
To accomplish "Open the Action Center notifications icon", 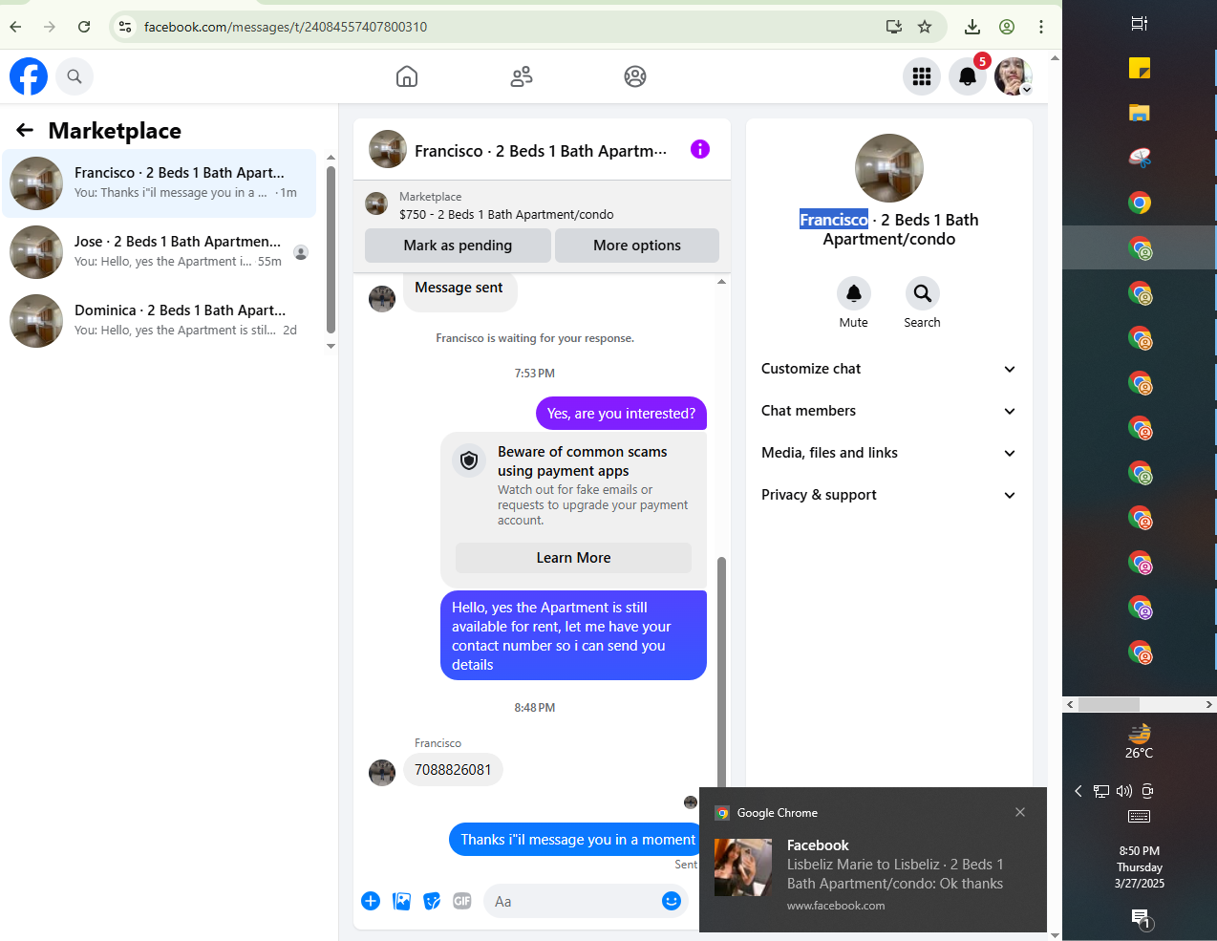I will click(x=1141, y=919).
